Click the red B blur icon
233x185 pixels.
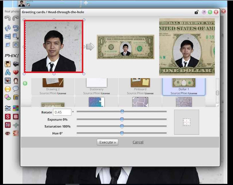(x=16, y=117)
